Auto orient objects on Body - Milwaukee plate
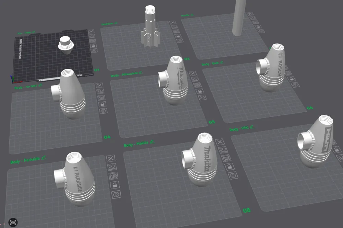Image resolution: width=343 pixels, height=228 pixels. pos(195,79)
